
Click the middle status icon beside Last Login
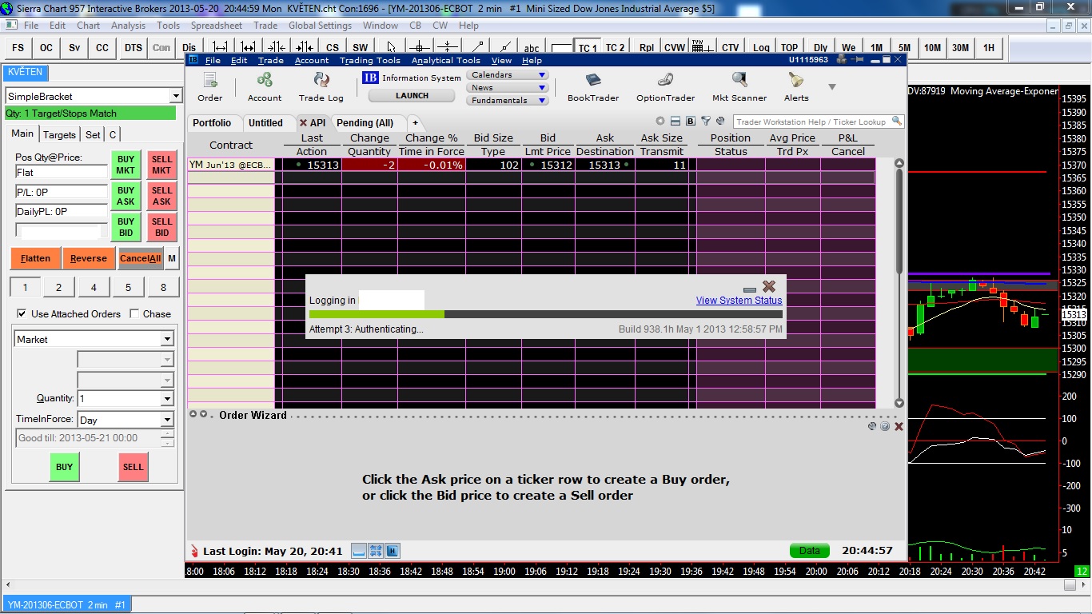376,551
